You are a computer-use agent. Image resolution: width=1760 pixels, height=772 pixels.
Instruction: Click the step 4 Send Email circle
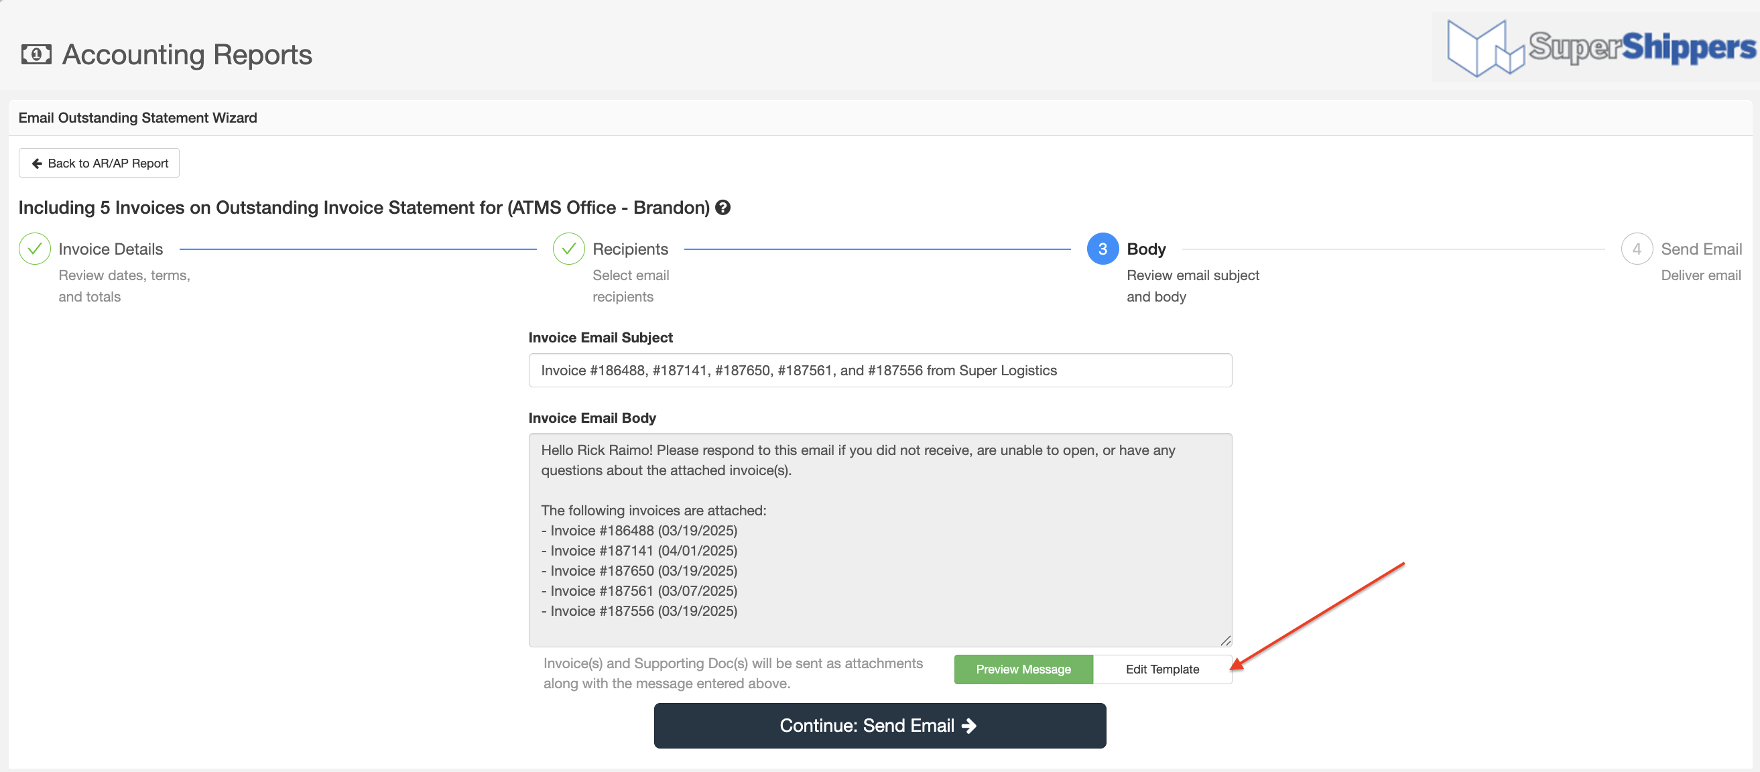pos(1636,249)
